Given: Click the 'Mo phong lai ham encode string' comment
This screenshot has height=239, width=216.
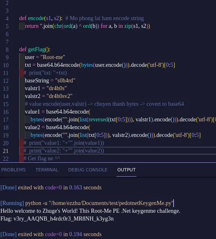Looking at the screenshot, I should 105,18.
